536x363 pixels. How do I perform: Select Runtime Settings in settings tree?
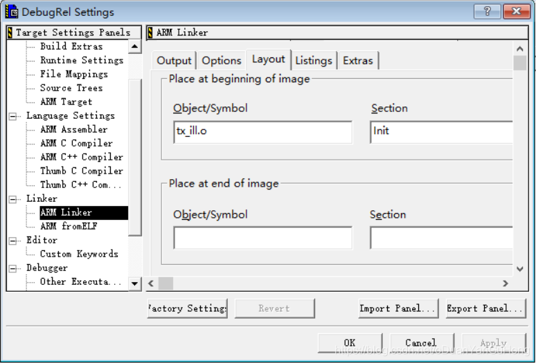[82, 60]
